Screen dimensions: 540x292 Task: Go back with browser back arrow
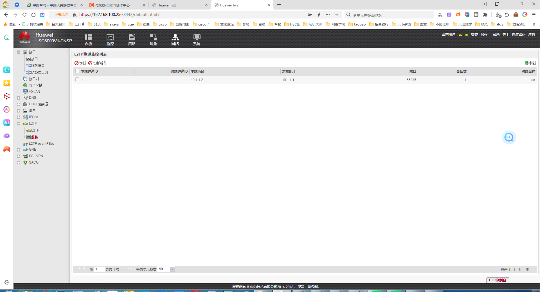click(6, 15)
